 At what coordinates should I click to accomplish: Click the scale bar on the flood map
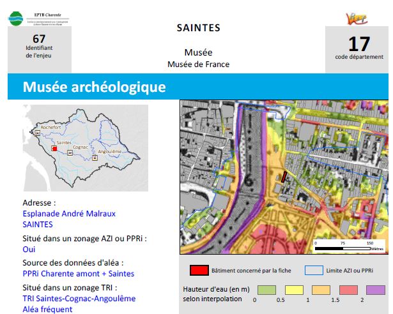[x=343, y=247]
